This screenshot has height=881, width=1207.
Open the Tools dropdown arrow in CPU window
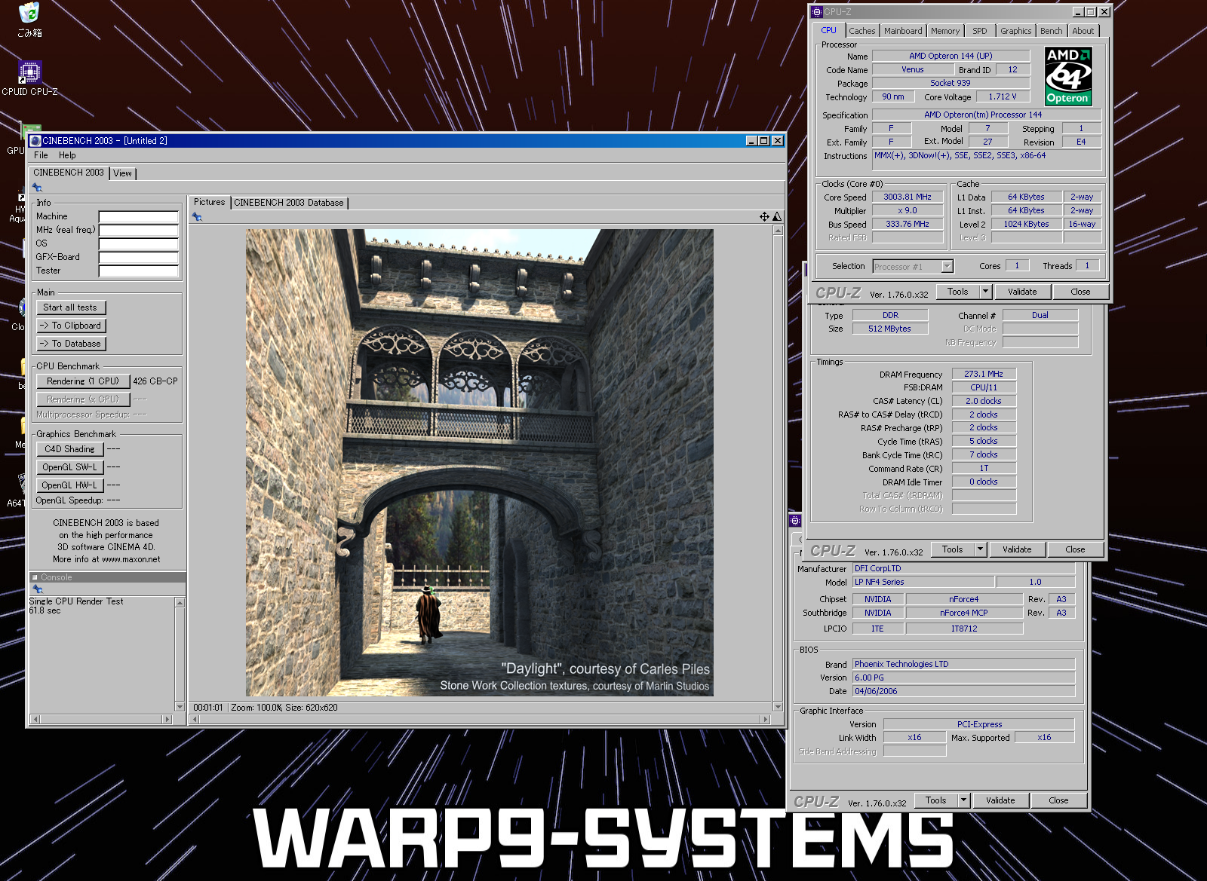click(984, 292)
